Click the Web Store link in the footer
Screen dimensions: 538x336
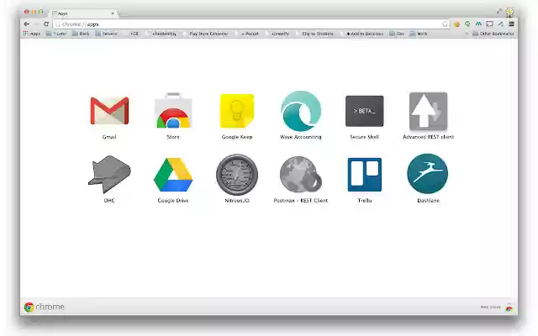pyautogui.click(x=491, y=307)
